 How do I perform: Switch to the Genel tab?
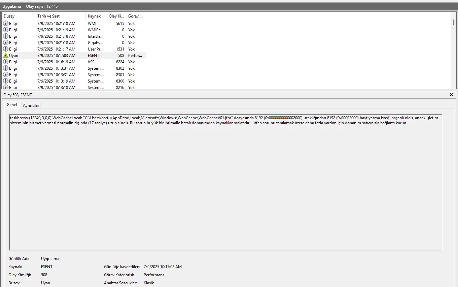[x=12, y=105]
